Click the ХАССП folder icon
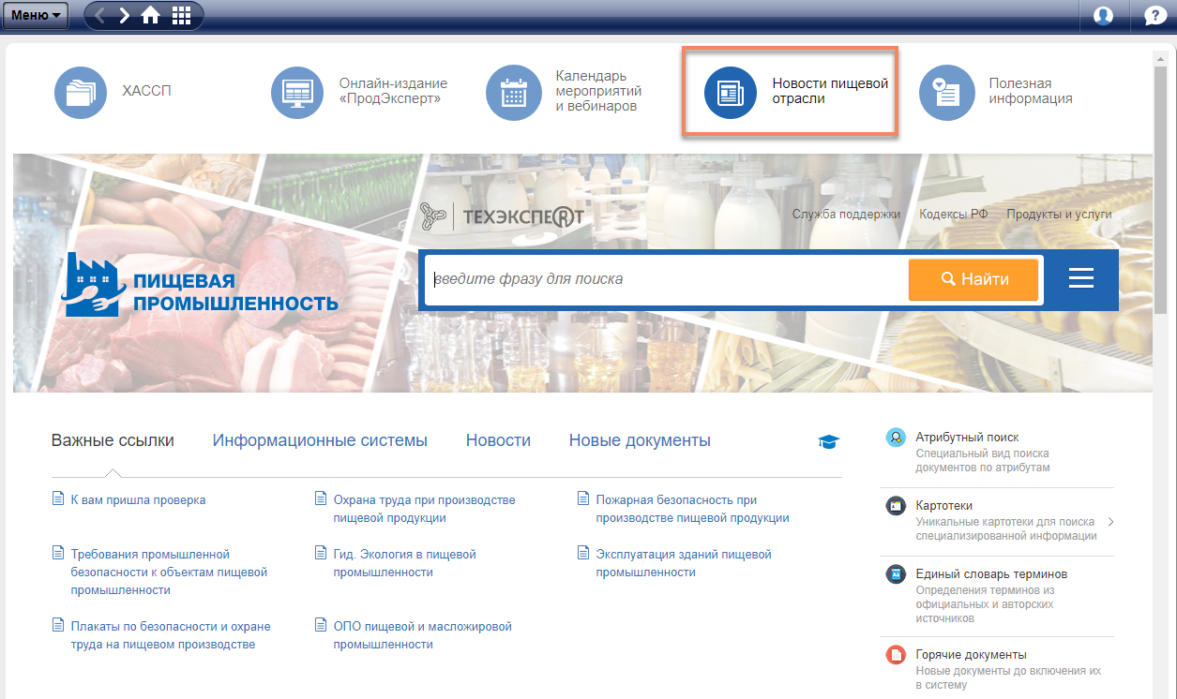The width and height of the screenshot is (1177, 699). pyautogui.click(x=81, y=92)
